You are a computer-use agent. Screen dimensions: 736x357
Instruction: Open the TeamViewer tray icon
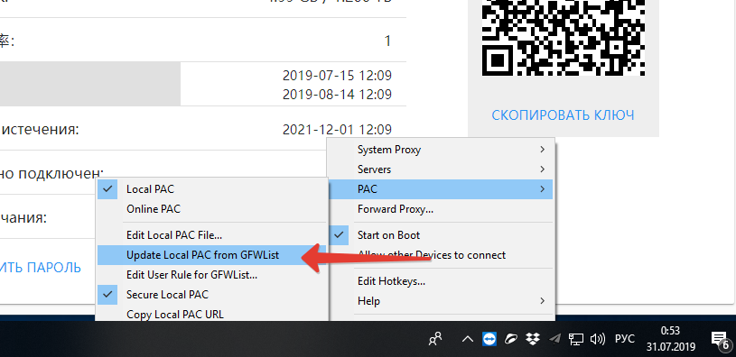pos(489,339)
